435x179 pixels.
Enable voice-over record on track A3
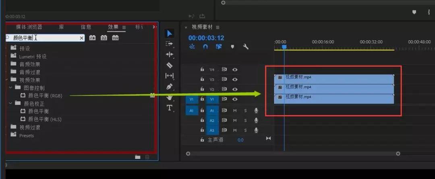[x=256, y=130]
